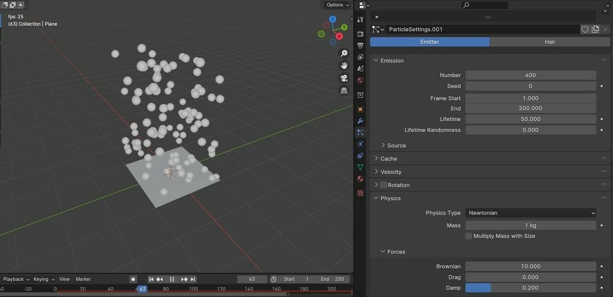Click the blue Z axis gizmo ball
This screenshot has width=613, height=297.
click(333, 19)
